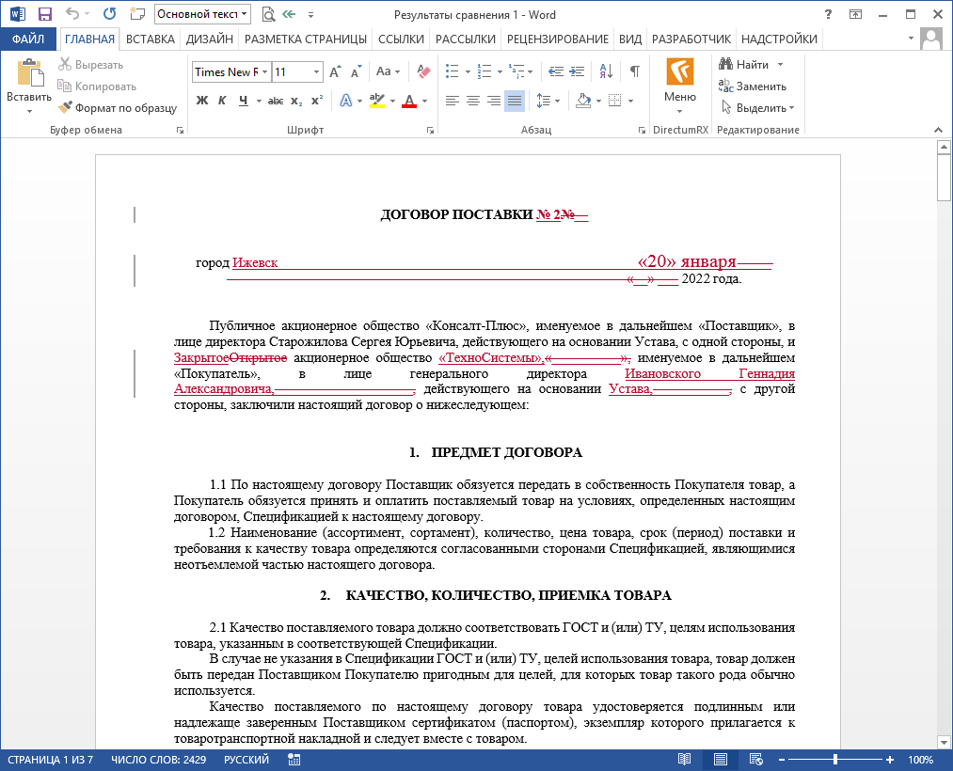Viewport: 953px width, 771px height.
Task: Apply paragraph shading bucket
Action: tap(583, 101)
